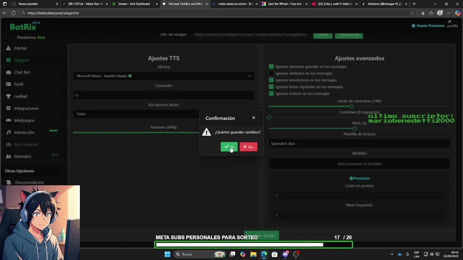Click the Add username to blacklist field
463x260 pixels.
tap(359, 164)
